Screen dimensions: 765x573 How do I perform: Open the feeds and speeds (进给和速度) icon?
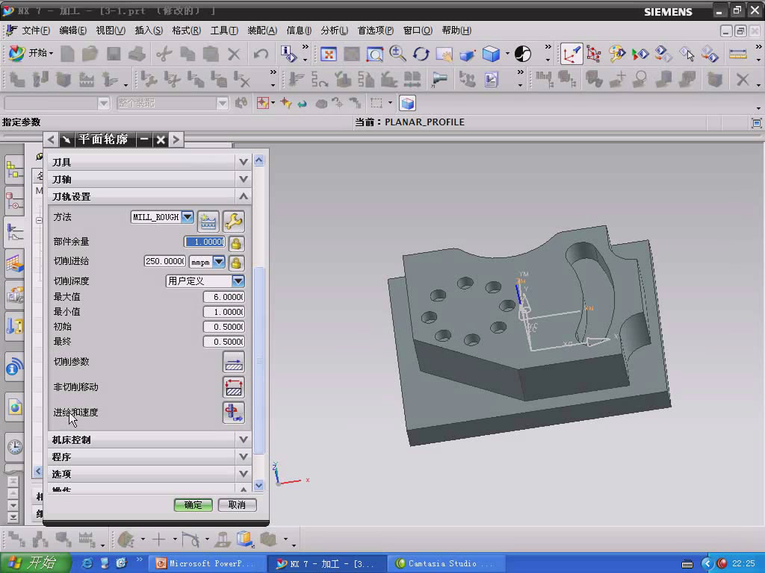[234, 413]
